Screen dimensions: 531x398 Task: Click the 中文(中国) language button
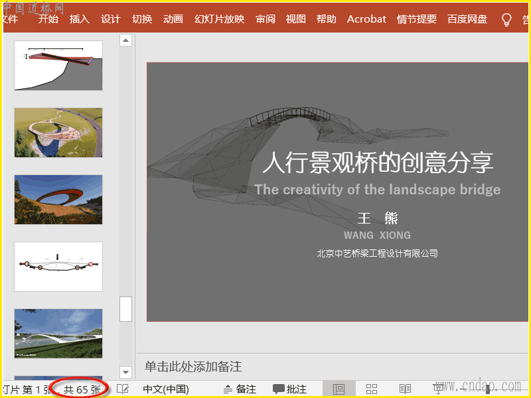(x=166, y=389)
